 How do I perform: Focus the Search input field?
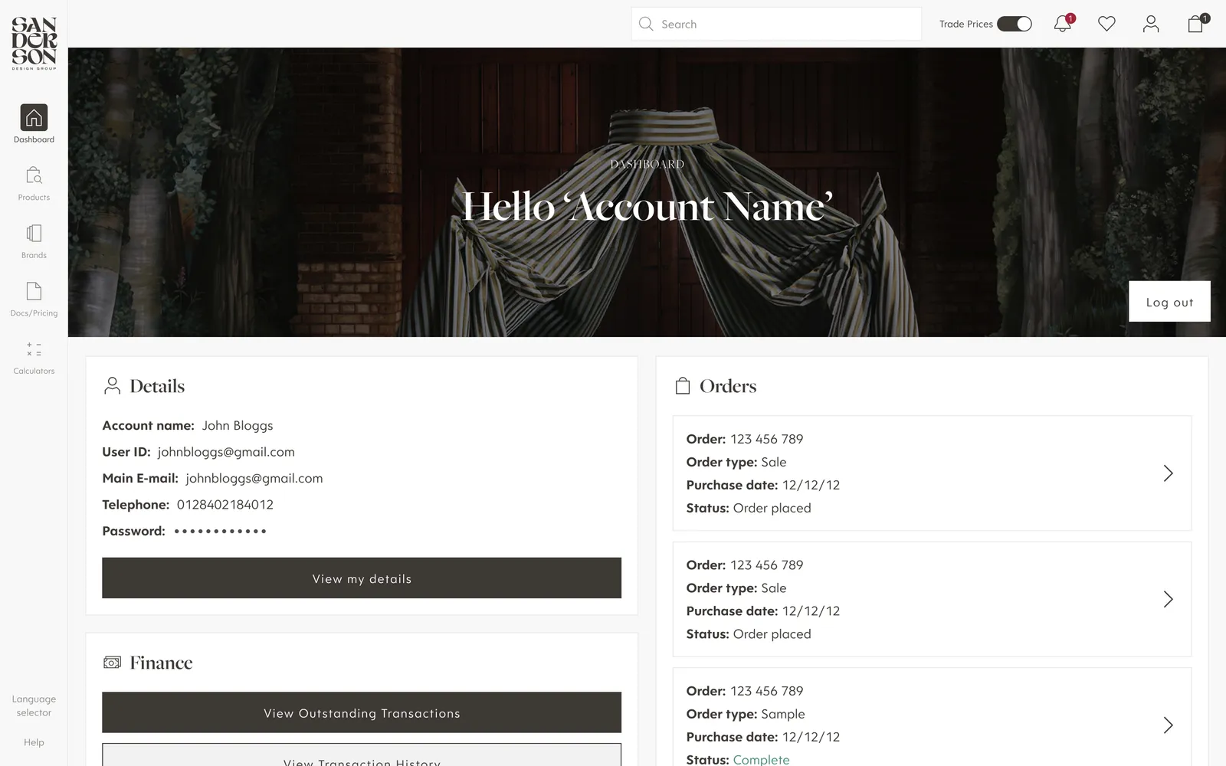coord(776,24)
